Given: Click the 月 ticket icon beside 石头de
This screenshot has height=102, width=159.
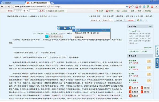Looking at the screenshot, I should 149,74.
